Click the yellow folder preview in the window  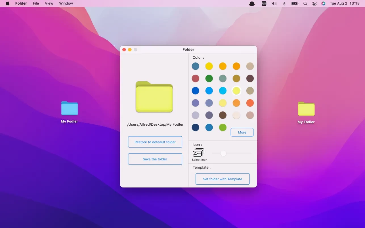154,97
